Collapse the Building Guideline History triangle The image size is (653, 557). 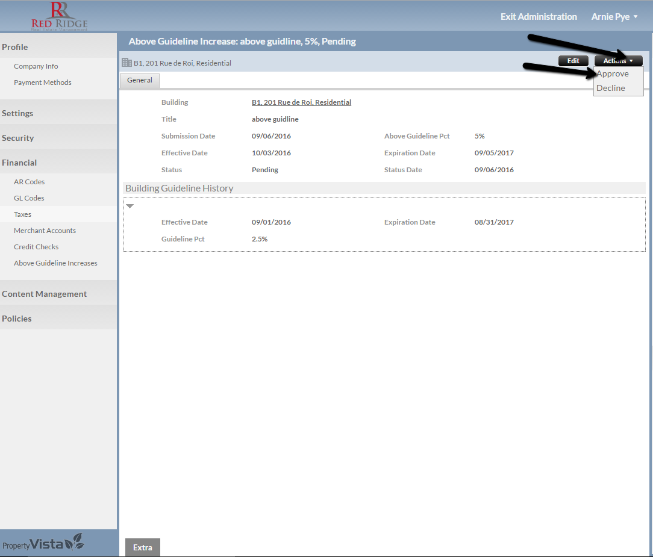130,206
